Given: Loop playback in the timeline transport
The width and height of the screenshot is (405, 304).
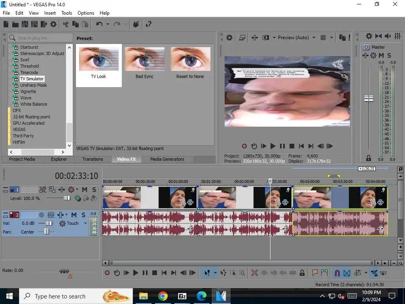Looking at the screenshot, I should coord(117,273).
